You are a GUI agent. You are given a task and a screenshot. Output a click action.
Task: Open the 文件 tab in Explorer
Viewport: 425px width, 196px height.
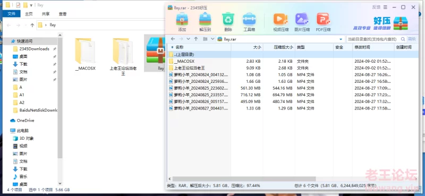(x=11, y=14)
